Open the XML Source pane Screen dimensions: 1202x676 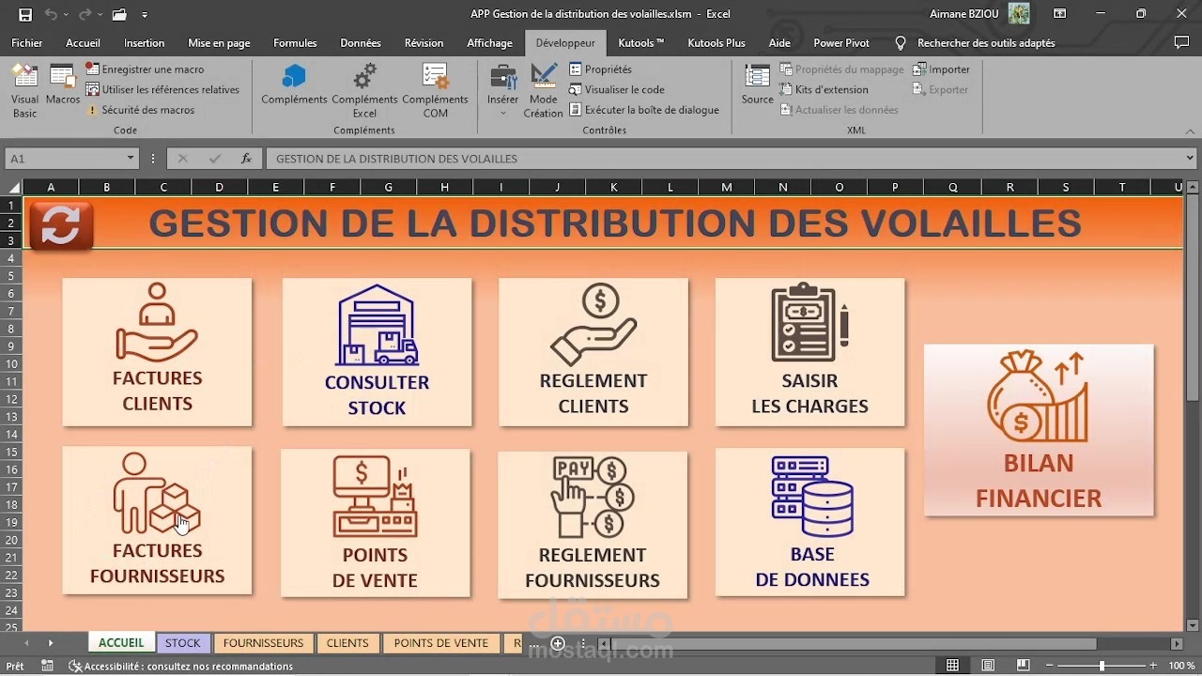[x=756, y=83]
